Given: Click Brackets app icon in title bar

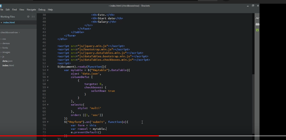Looking at the screenshot, I should (1, 6).
